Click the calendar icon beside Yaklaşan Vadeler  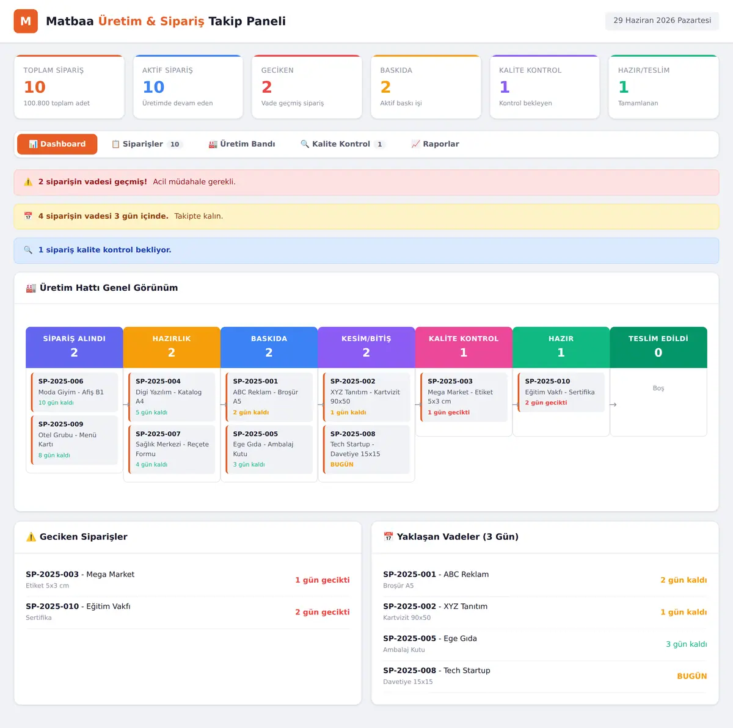click(x=388, y=537)
